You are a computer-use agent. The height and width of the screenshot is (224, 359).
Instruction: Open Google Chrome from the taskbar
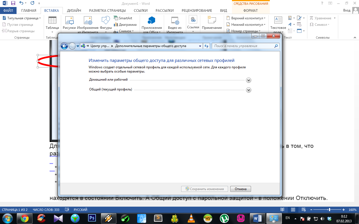point(25,218)
